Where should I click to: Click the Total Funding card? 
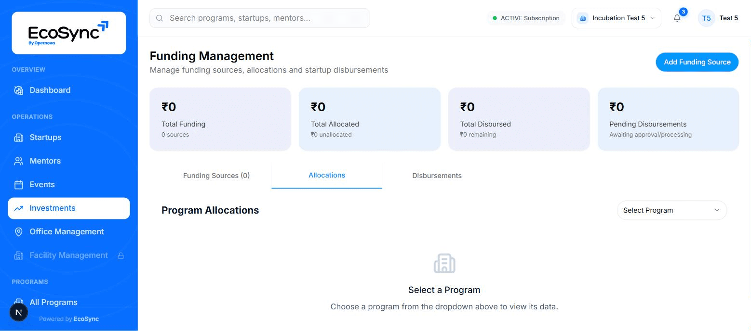(220, 119)
